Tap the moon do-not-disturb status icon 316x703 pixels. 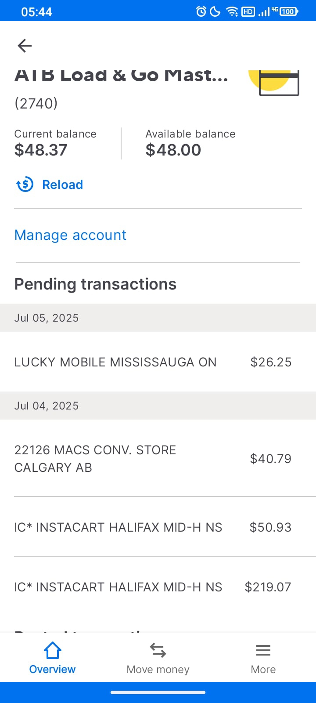pyautogui.click(x=215, y=11)
